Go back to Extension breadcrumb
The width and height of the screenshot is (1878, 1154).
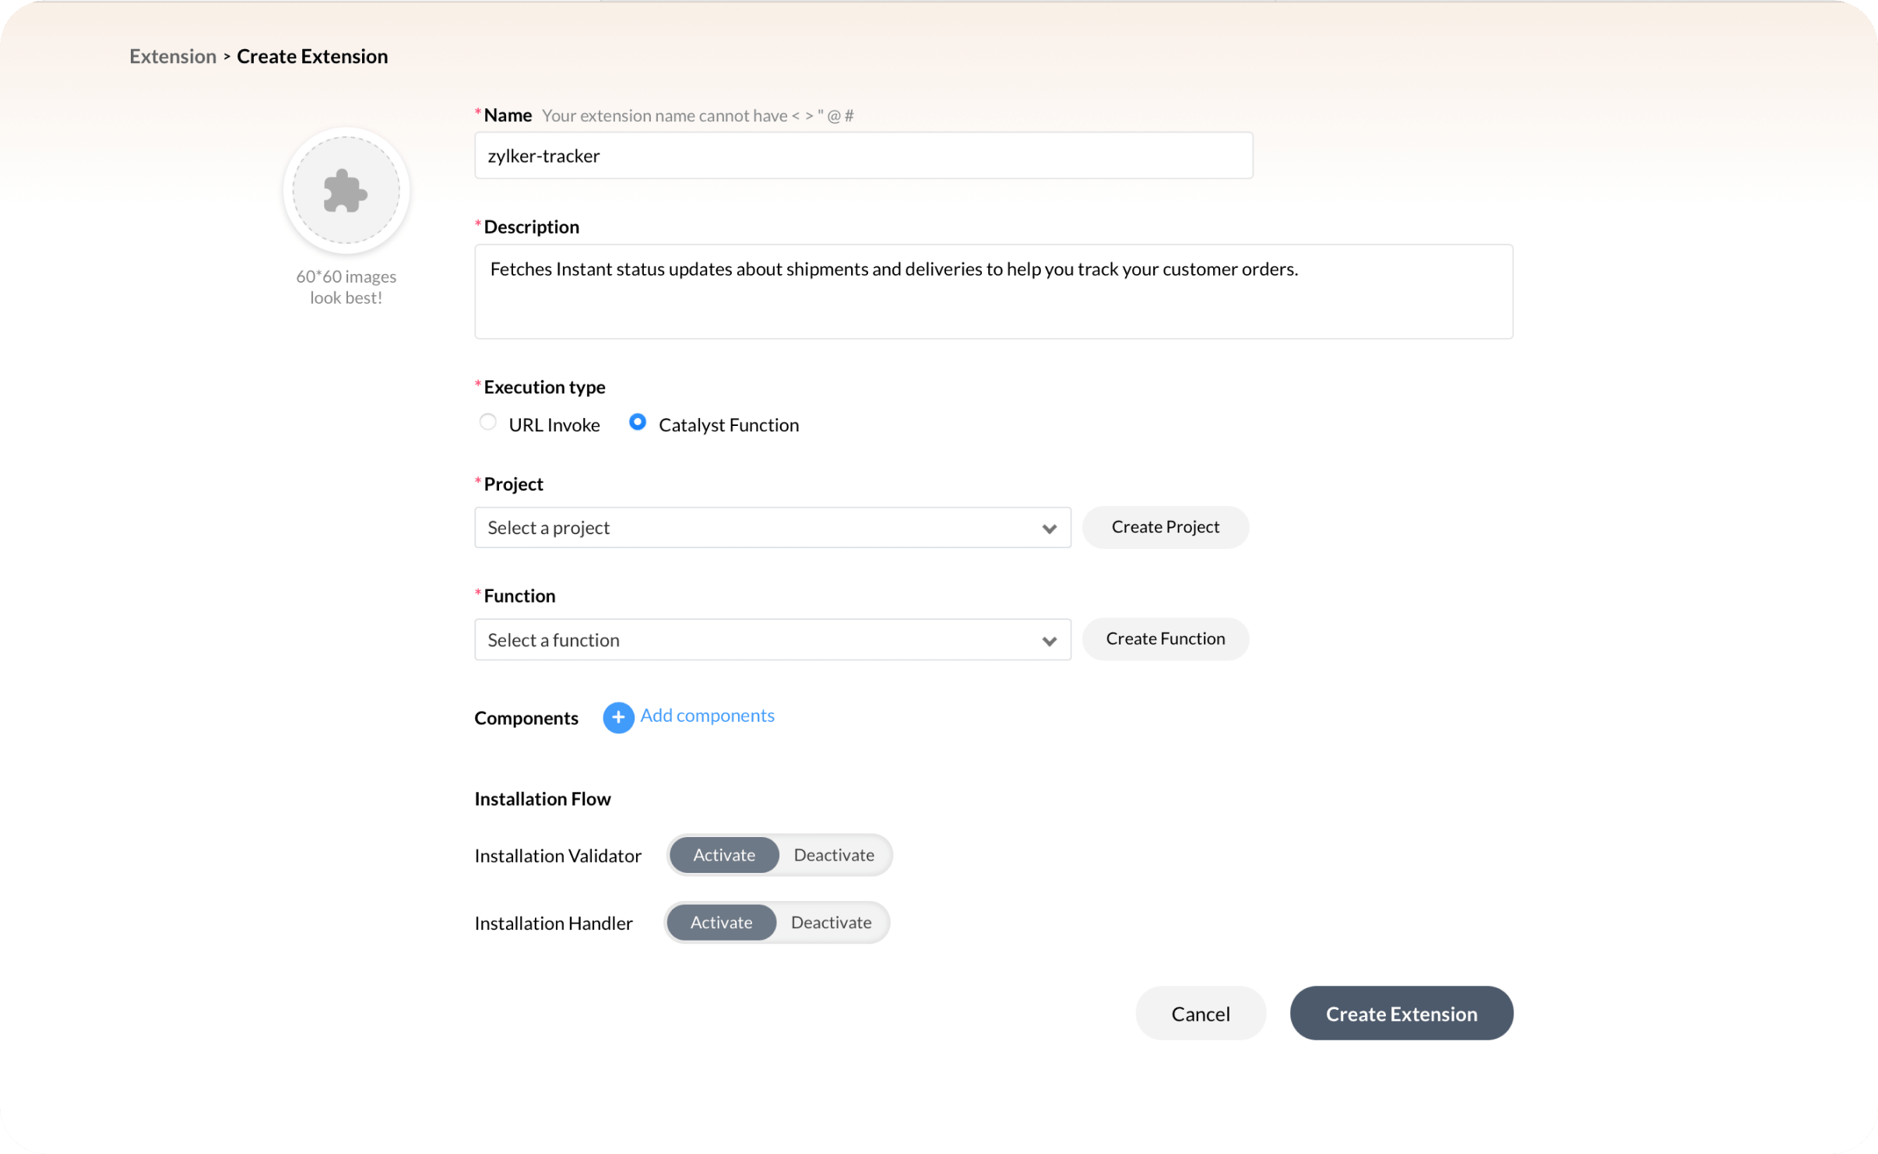[x=173, y=56]
